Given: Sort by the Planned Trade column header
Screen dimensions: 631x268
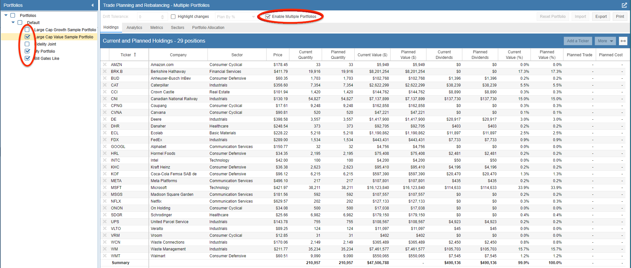Looking at the screenshot, I should point(579,55).
